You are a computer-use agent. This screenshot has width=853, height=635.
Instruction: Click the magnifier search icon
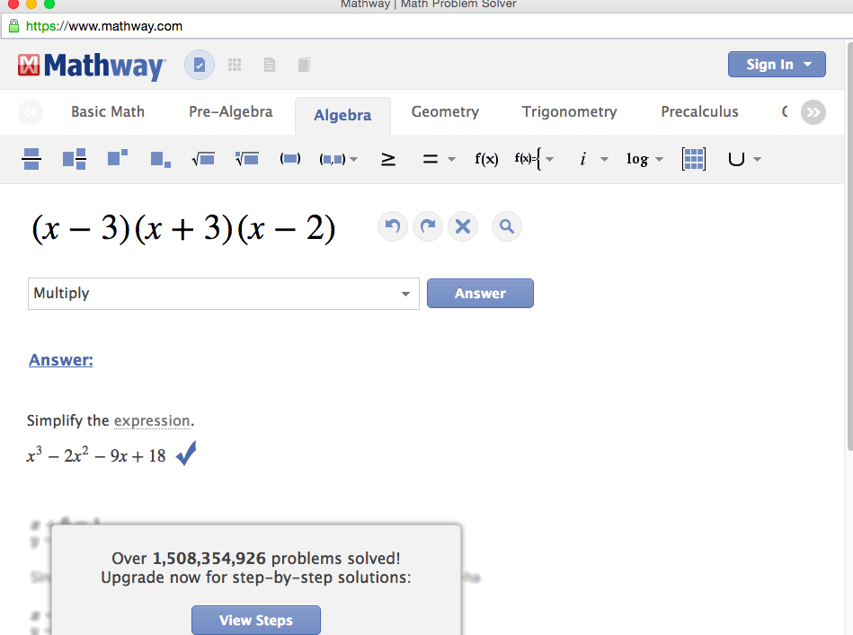(x=507, y=226)
